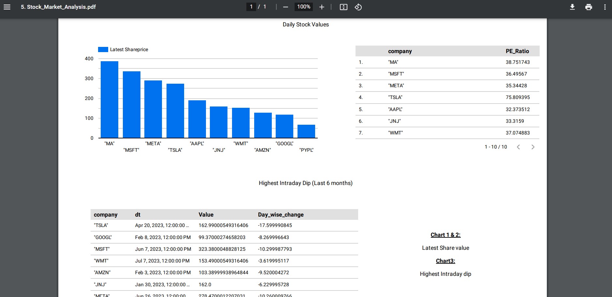Click the company header in intraday dip table
The image size is (612, 297).
pyautogui.click(x=106, y=215)
